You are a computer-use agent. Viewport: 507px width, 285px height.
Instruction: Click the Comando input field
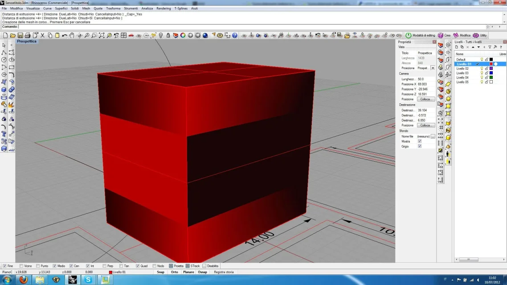point(252,27)
